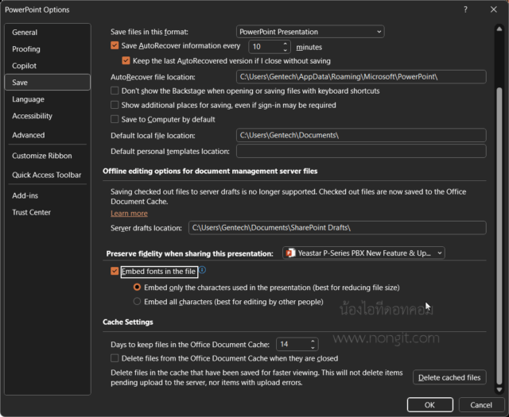Open the Preserve fidelity presentation dropdown

click(x=363, y=253)
